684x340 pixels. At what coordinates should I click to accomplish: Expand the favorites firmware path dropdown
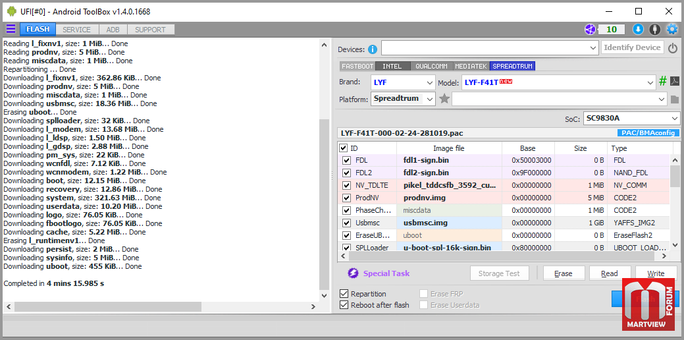click(x=663, y=99)
